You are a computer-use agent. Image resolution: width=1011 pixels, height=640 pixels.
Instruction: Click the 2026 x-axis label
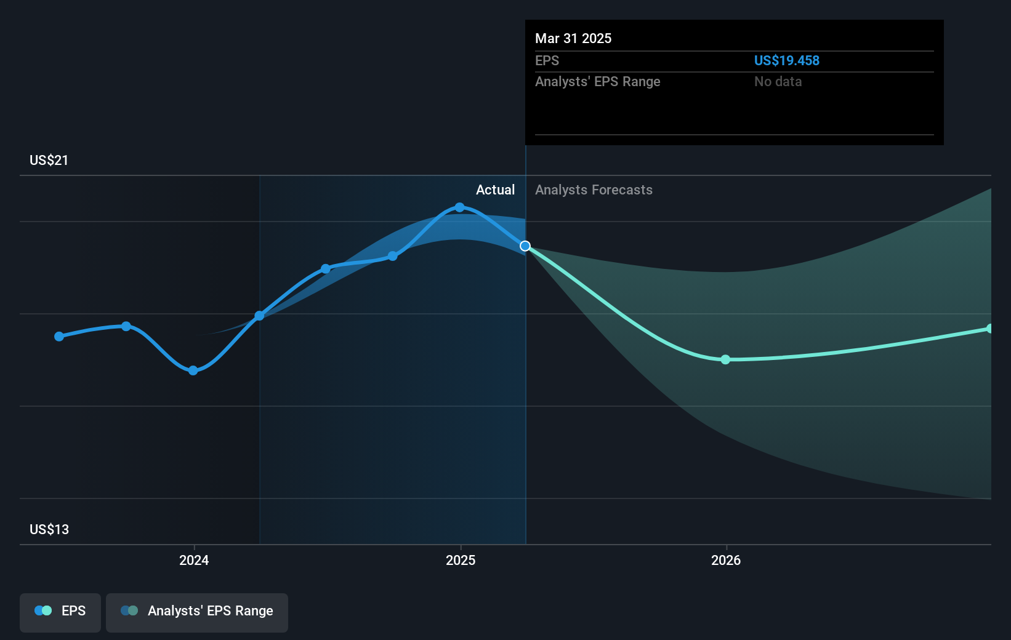(x=726, y=560)
